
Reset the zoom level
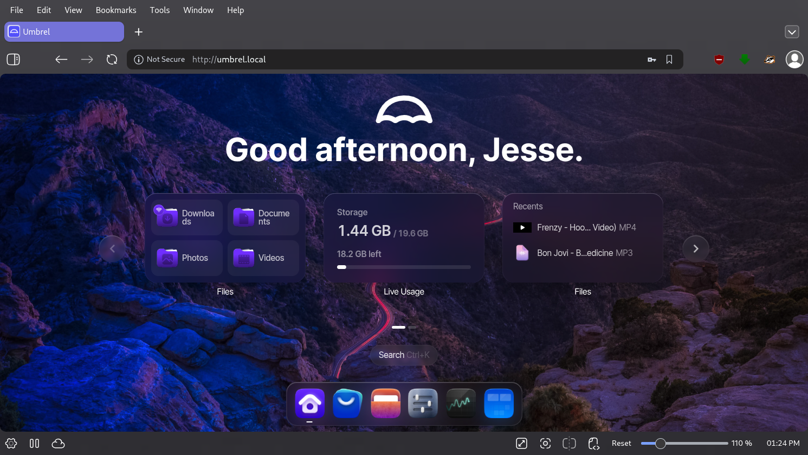coord(621,443)
